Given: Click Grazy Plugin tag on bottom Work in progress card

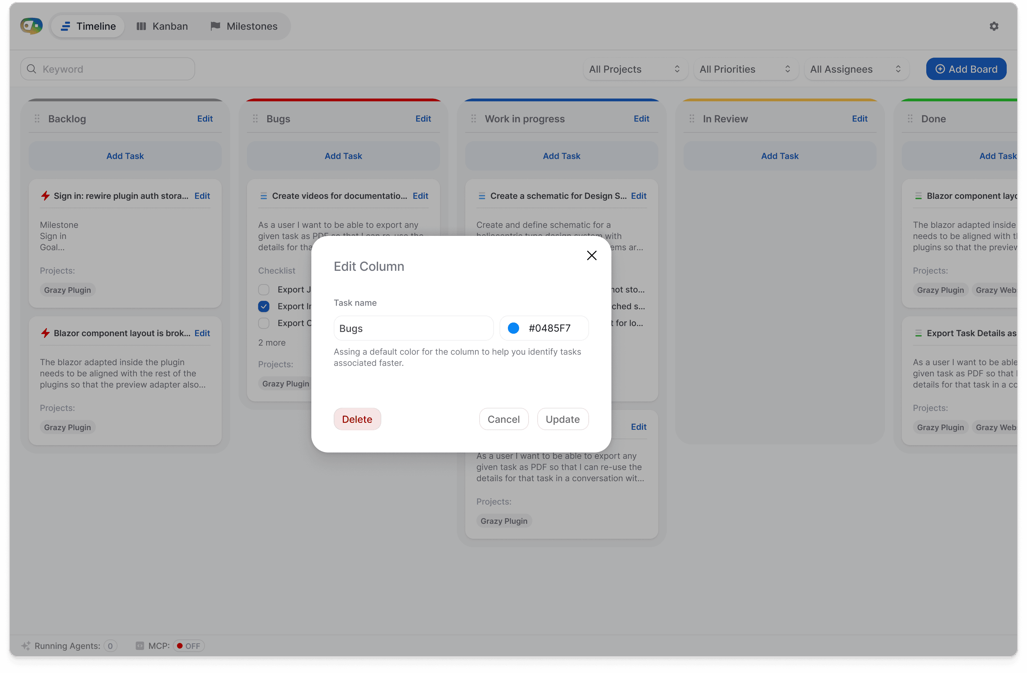Looking at the screenshot, I should click(504, 521).
